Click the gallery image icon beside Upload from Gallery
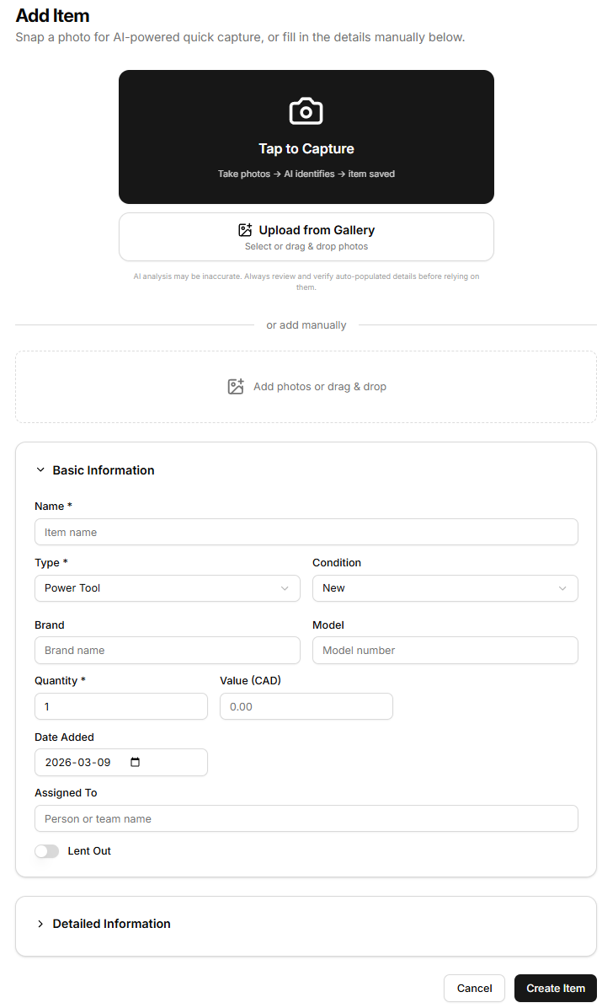 click(x=245, y=230)
